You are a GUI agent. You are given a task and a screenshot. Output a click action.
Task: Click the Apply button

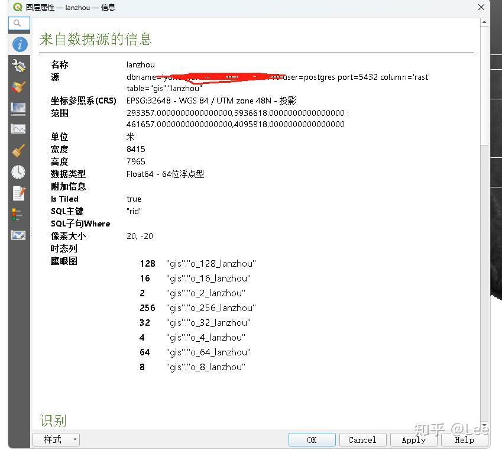414,440
